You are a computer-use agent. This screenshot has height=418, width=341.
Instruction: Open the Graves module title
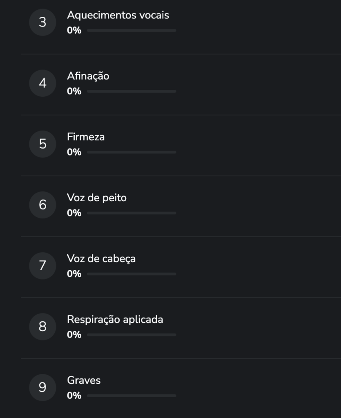click(x=84, y=380)
